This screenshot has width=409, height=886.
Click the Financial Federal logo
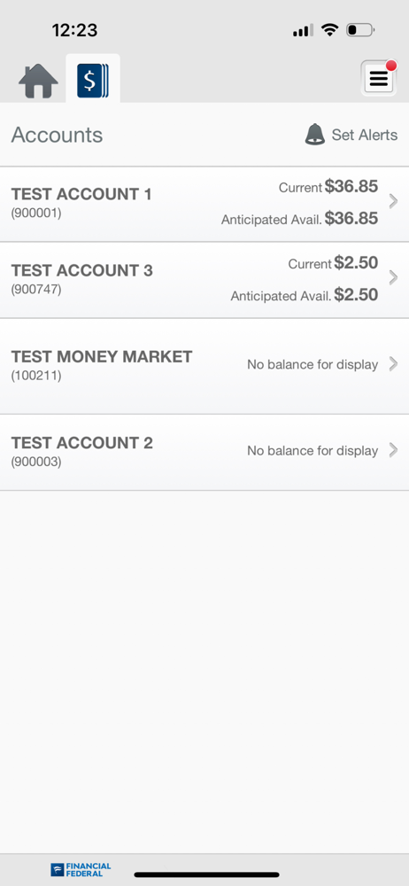(81, 869)
